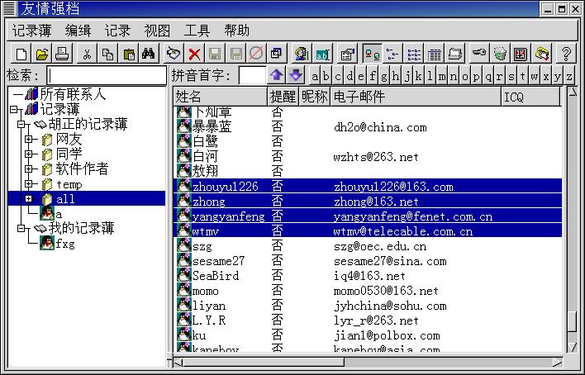
Task: Filter contacts by pinyin letter 'm'
Action: tap(442, 76)
